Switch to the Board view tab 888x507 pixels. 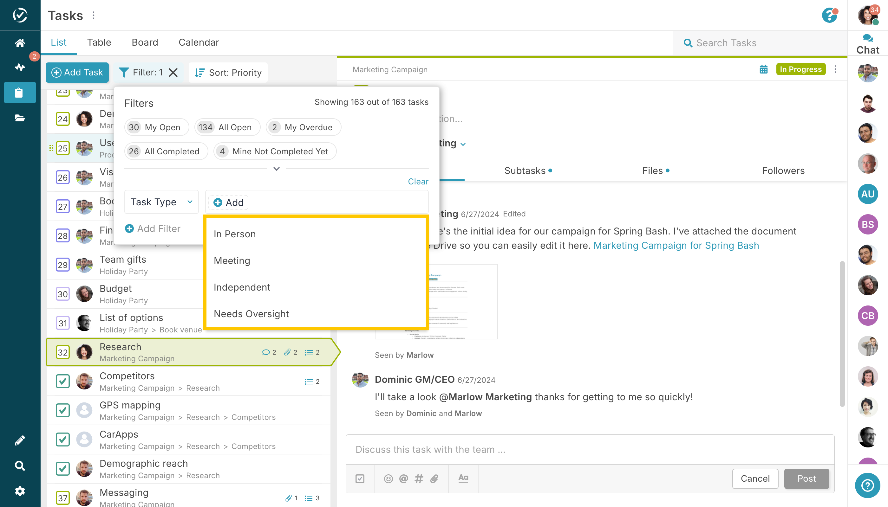(145, 42)
